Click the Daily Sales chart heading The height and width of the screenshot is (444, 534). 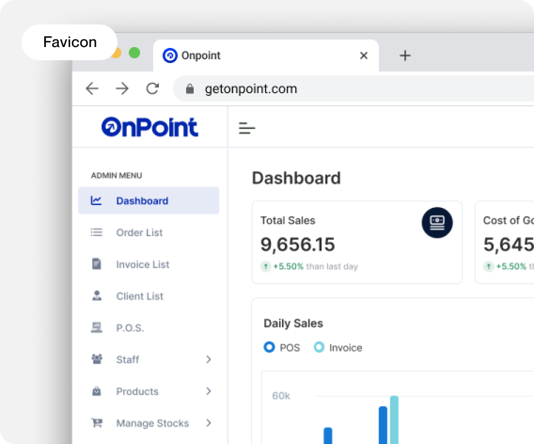pyautogui.click(x=293, y=323)
